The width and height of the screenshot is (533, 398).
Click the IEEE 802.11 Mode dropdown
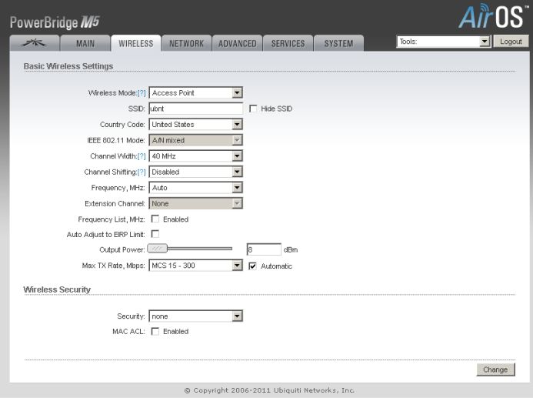point(196,140)
